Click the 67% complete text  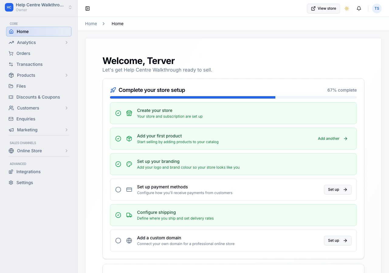(x=342, y=90)
